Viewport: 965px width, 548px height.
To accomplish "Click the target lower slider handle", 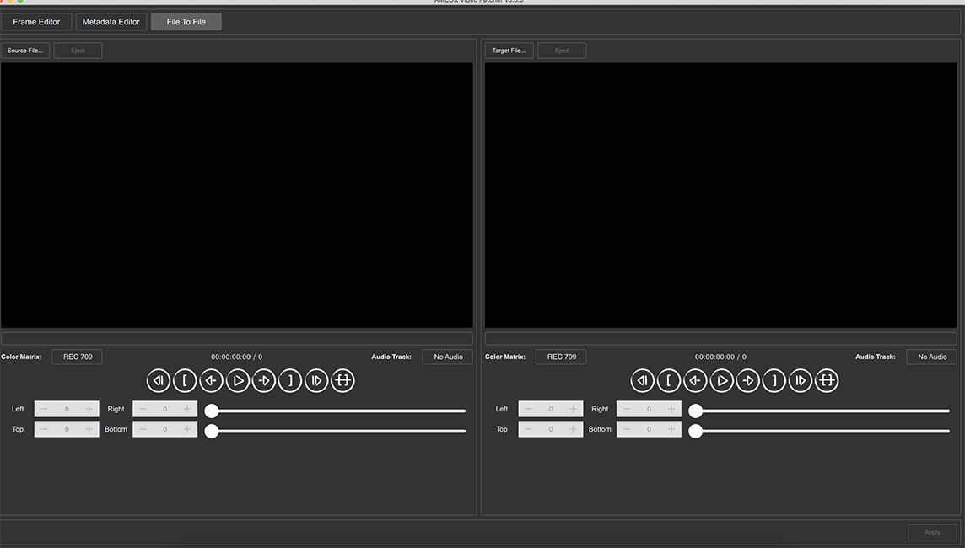I will pyautogui.click(x=695, y=431).
